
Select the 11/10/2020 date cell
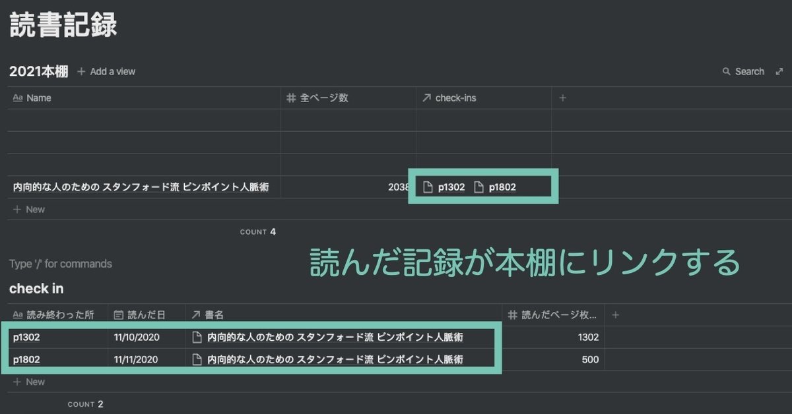click(x=147, y=338)
